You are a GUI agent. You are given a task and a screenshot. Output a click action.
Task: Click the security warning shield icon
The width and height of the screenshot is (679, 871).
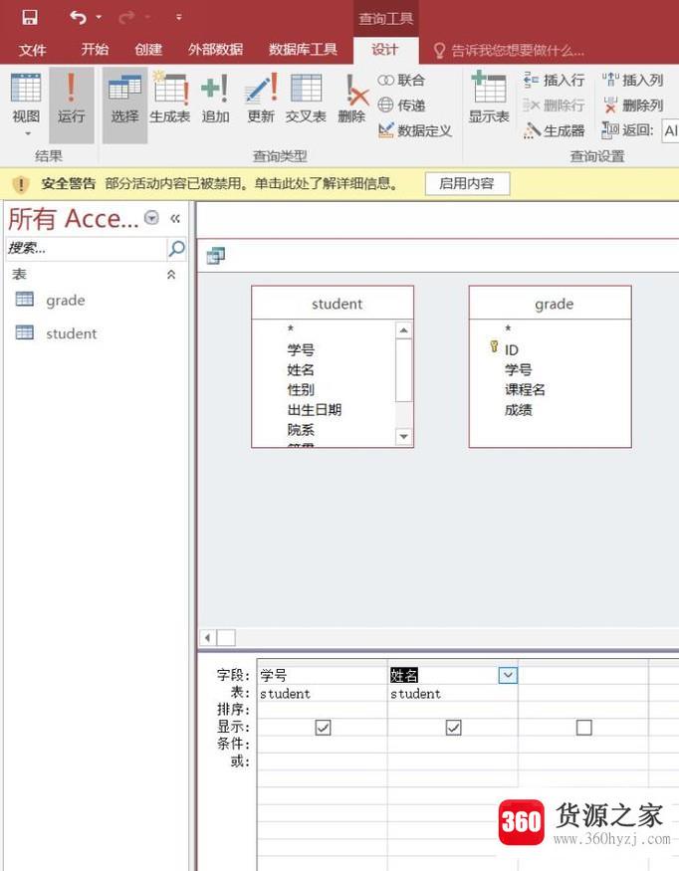click(21, 184)
